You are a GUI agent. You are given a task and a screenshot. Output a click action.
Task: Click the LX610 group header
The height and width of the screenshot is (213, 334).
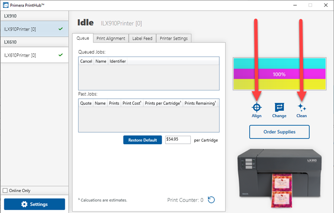tap(34, 42)
